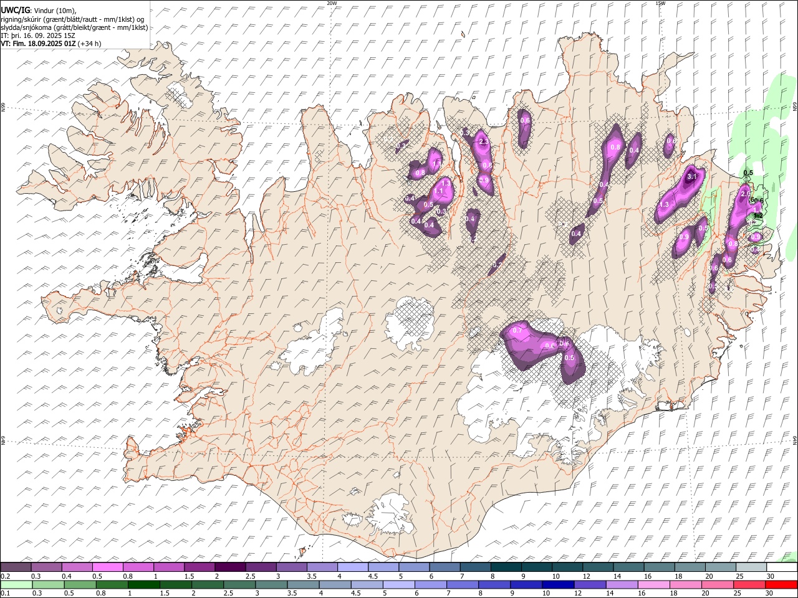Pick upper-row swatch between 0.3 and 0.4

[46, 567]
